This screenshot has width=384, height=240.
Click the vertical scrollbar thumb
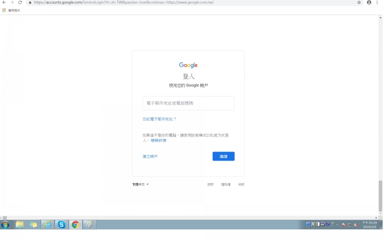[x=380, y=196]
